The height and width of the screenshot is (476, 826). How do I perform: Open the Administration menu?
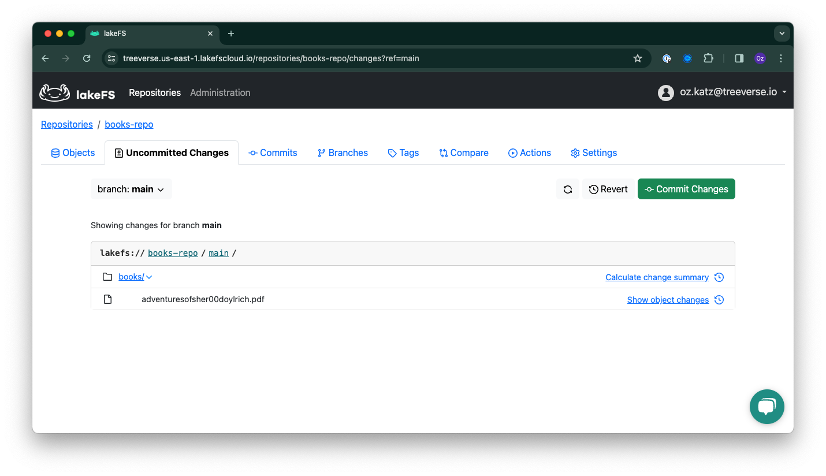220,92
